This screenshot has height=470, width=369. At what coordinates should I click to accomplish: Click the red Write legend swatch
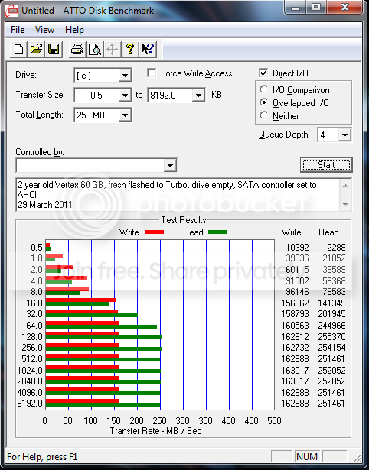(x=154, y=232)
